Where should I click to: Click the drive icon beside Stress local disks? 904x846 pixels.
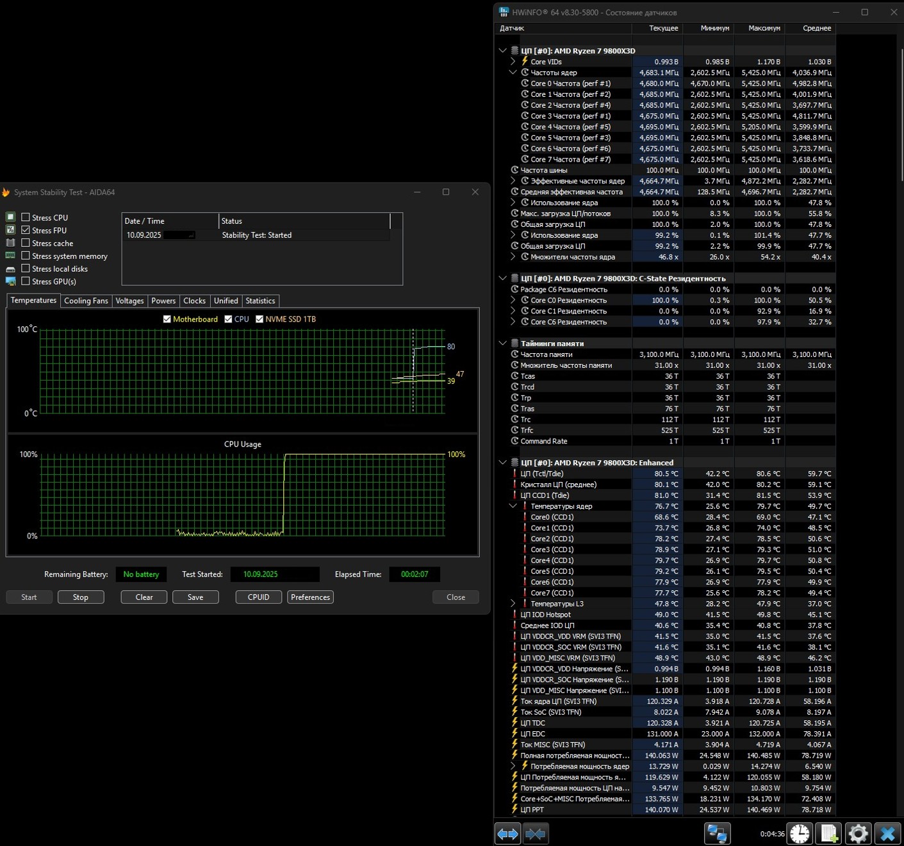[x=10, y=269]
